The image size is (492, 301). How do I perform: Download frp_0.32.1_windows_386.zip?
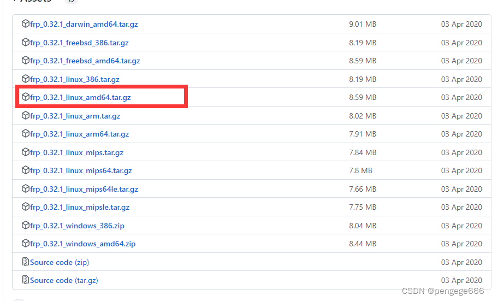(x=77, y=226)
